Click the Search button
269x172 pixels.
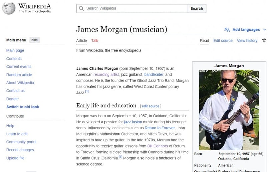point(197,8)
